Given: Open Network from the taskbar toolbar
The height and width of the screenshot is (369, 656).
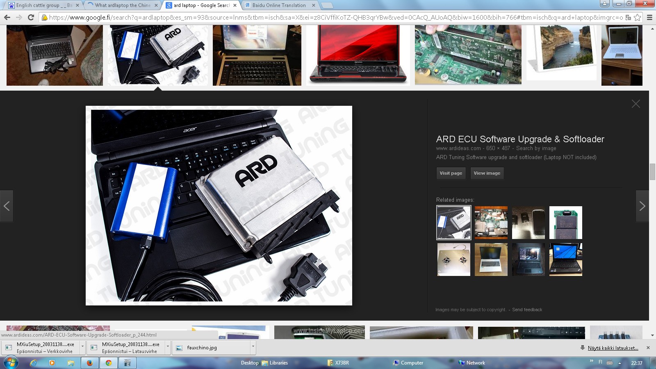Looking at the screenshot, I should coord(471,363).
